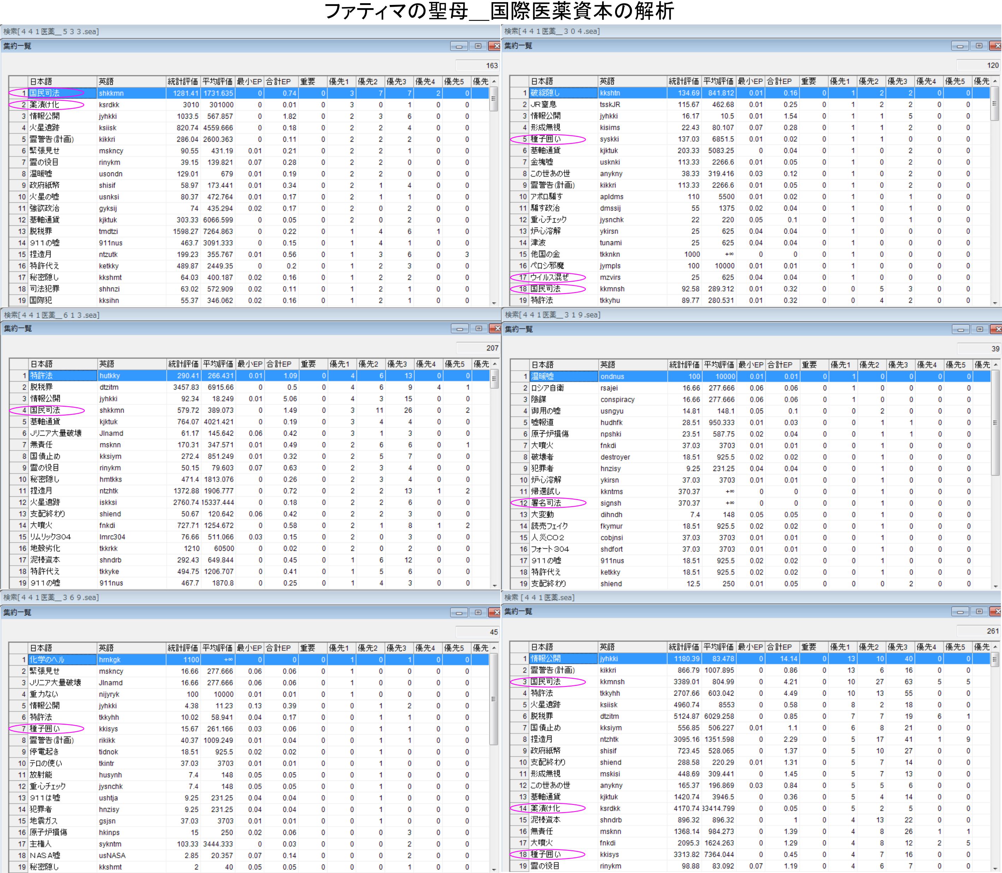Maximize the 319.sea summary list panel

point(980,329)
